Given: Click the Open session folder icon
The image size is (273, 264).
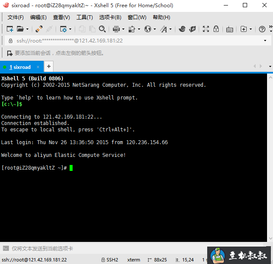Looking at the screenshot, I should pyautogui.click(x=20, y=29).
